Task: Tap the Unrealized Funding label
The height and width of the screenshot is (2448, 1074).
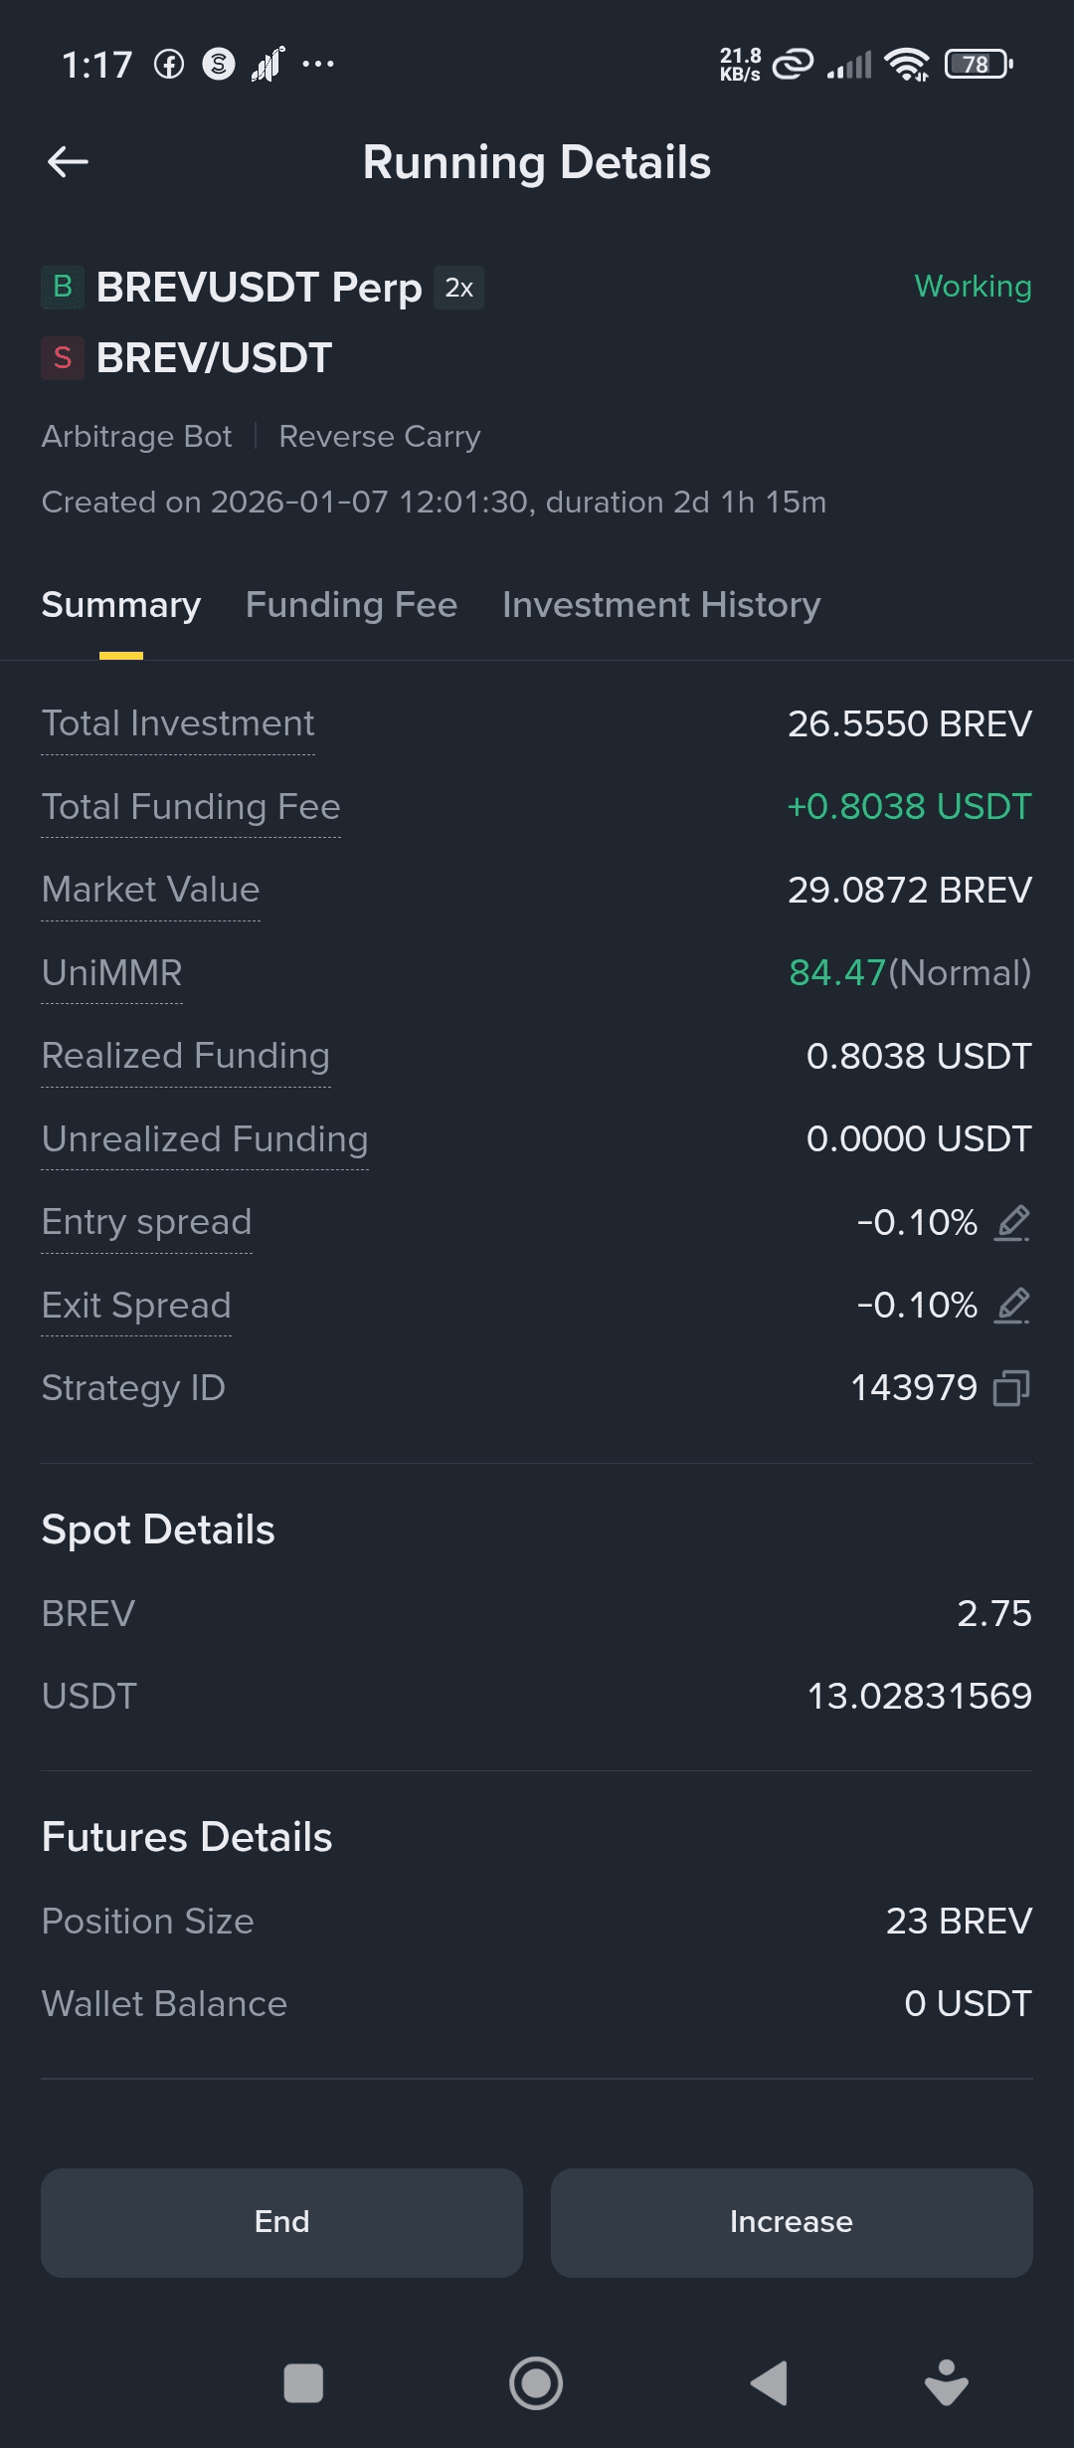Action: pos(205,1139)
